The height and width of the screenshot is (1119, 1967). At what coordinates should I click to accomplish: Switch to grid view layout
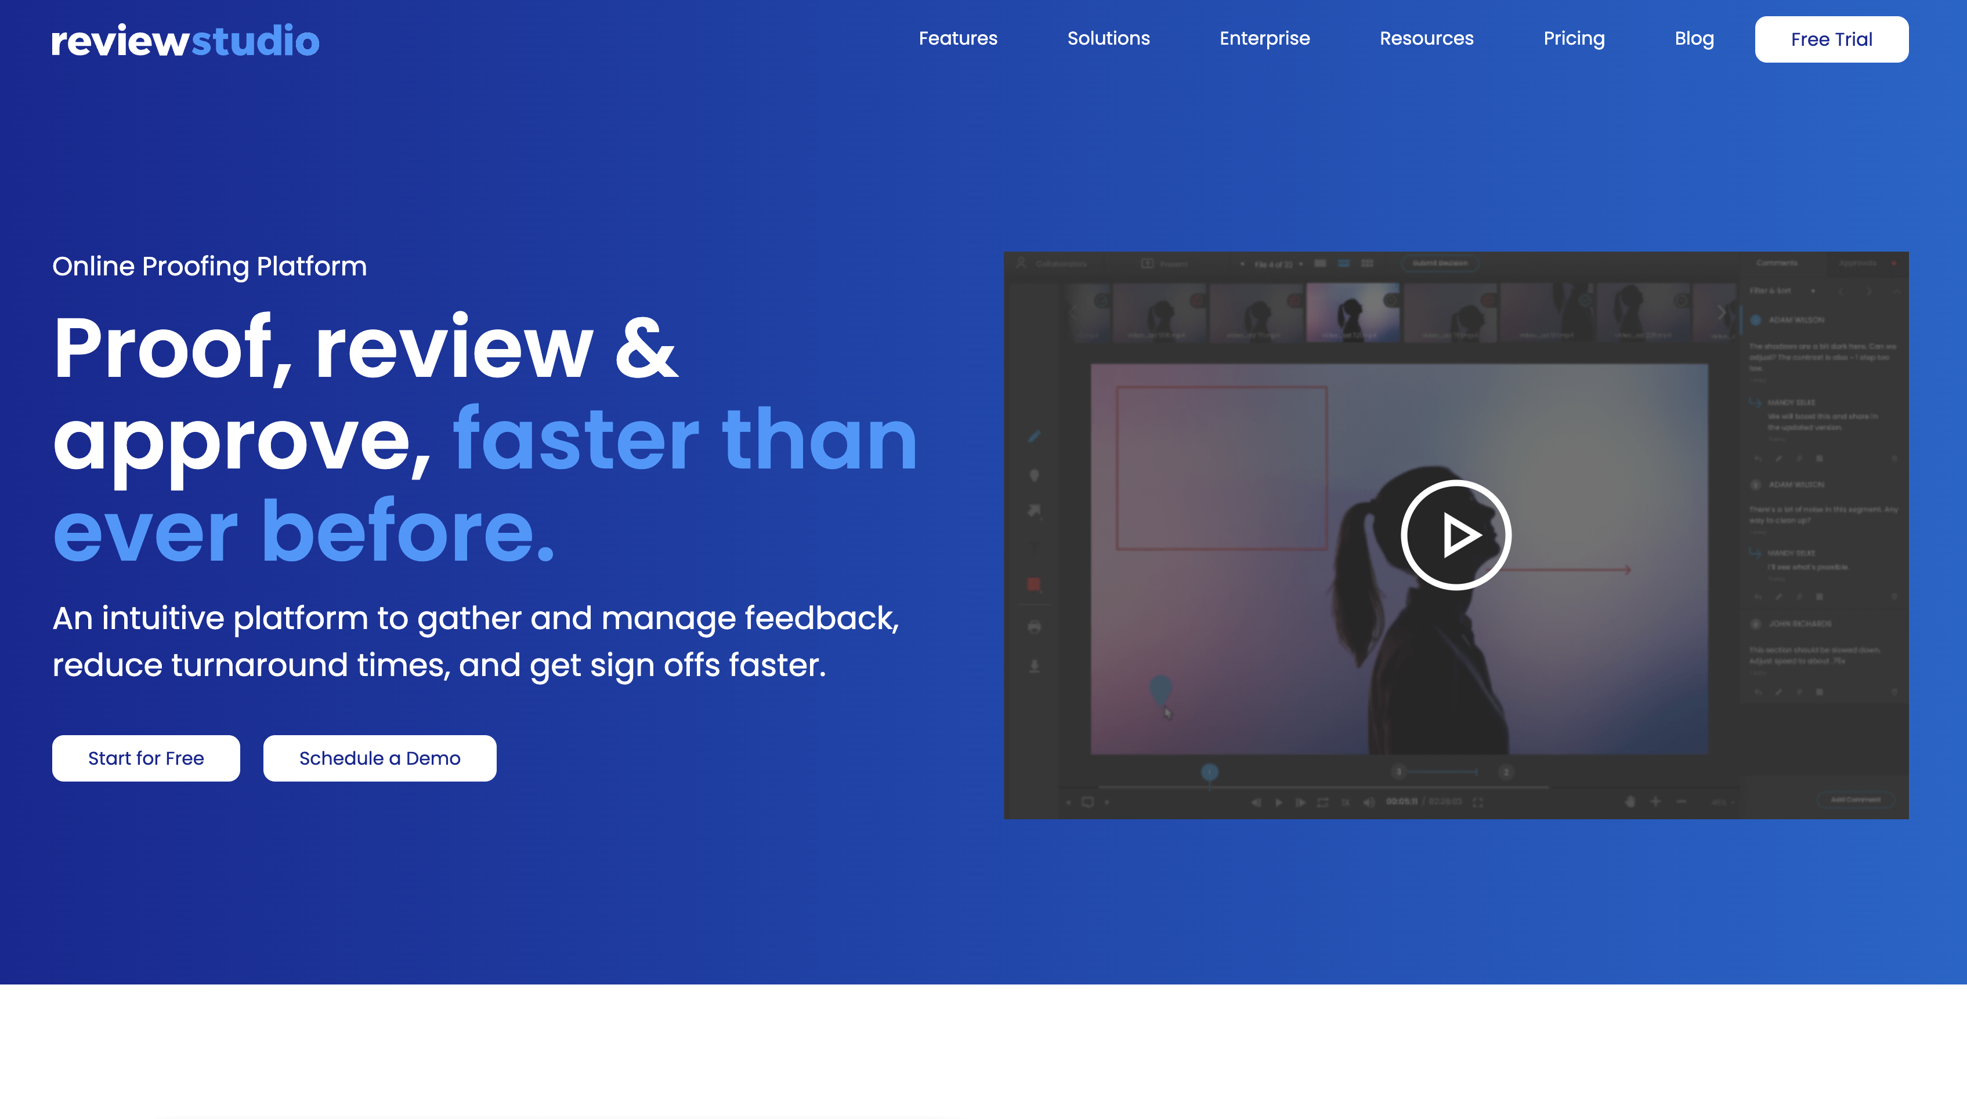coord(1368,264)
